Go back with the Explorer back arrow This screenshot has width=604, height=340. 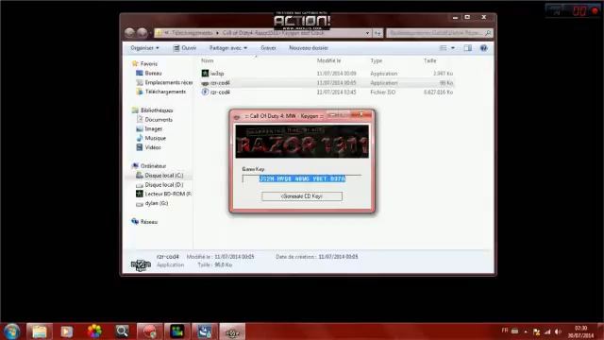(129, 33)
